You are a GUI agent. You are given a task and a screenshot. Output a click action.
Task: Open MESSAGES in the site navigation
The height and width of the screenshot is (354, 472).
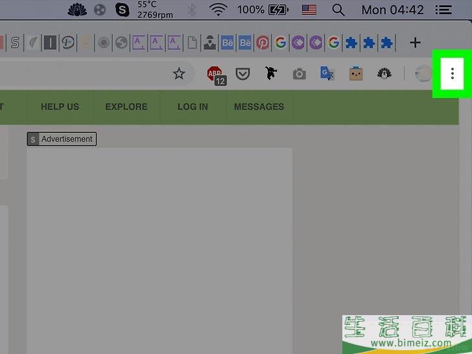(x=259, y=107)
